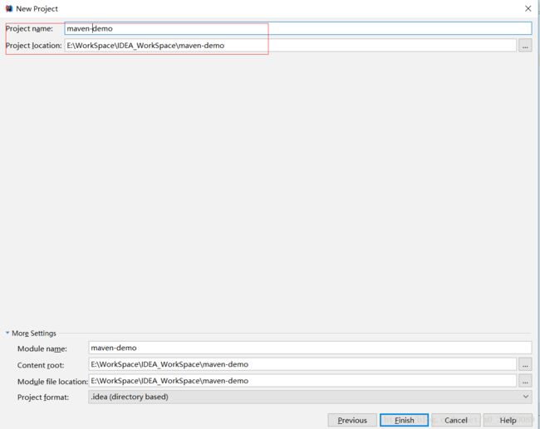The height and width of the screenshot is (429, 540).
Task: Edit the Content root path field
Action: click(x=302, y=364)
